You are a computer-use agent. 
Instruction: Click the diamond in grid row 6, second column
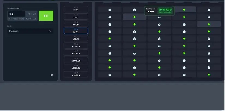(x=135, y=46)
